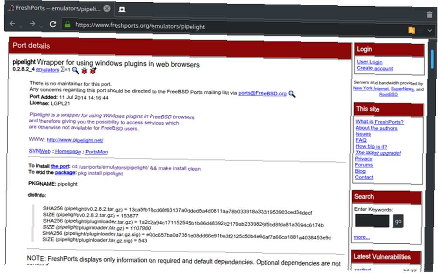Click the 'Port Added: 11 Jul 2014' text

(69, 97)
